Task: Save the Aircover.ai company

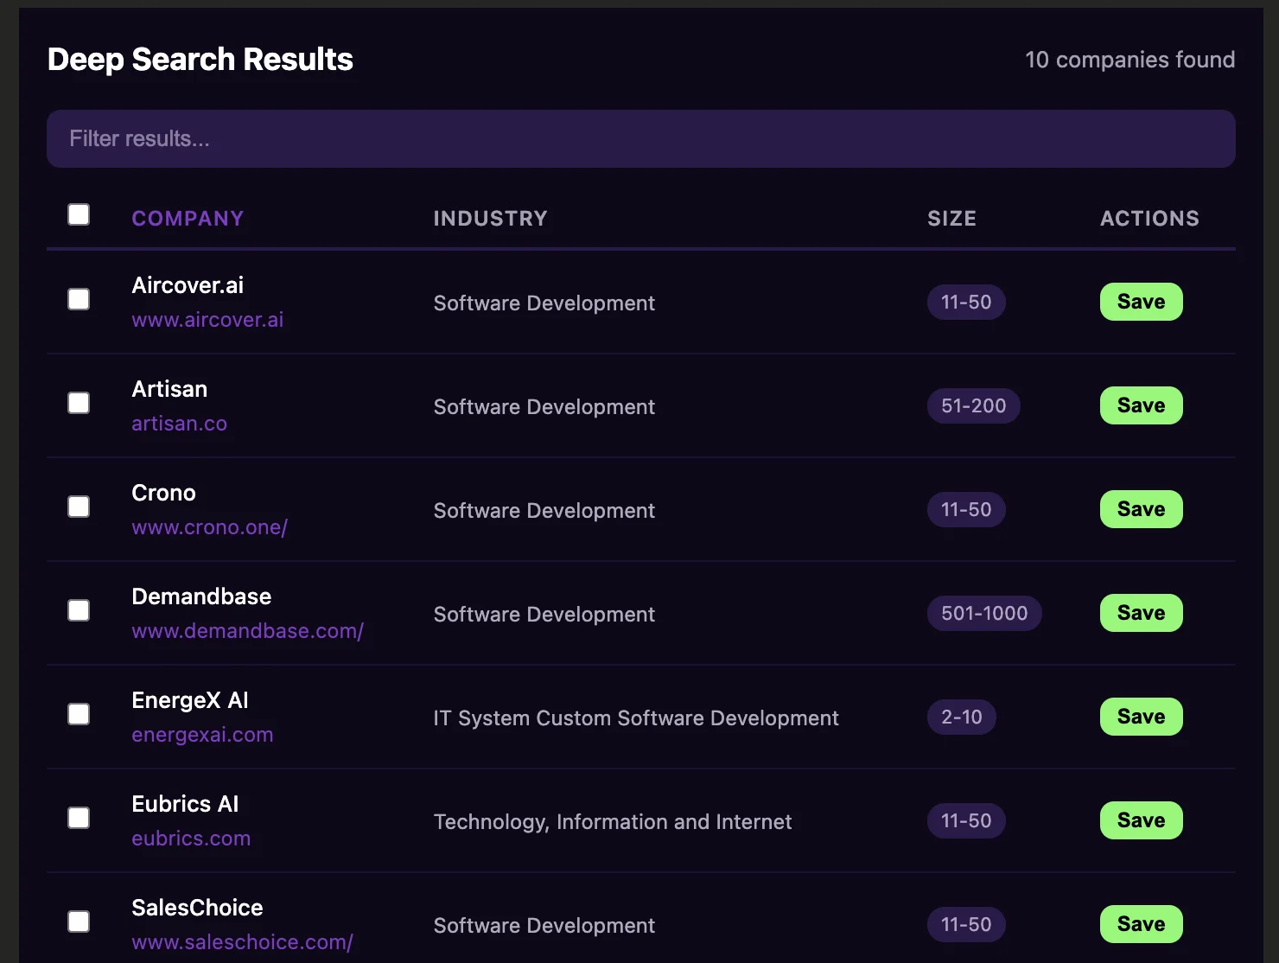Action: (x=1141, y=302)
